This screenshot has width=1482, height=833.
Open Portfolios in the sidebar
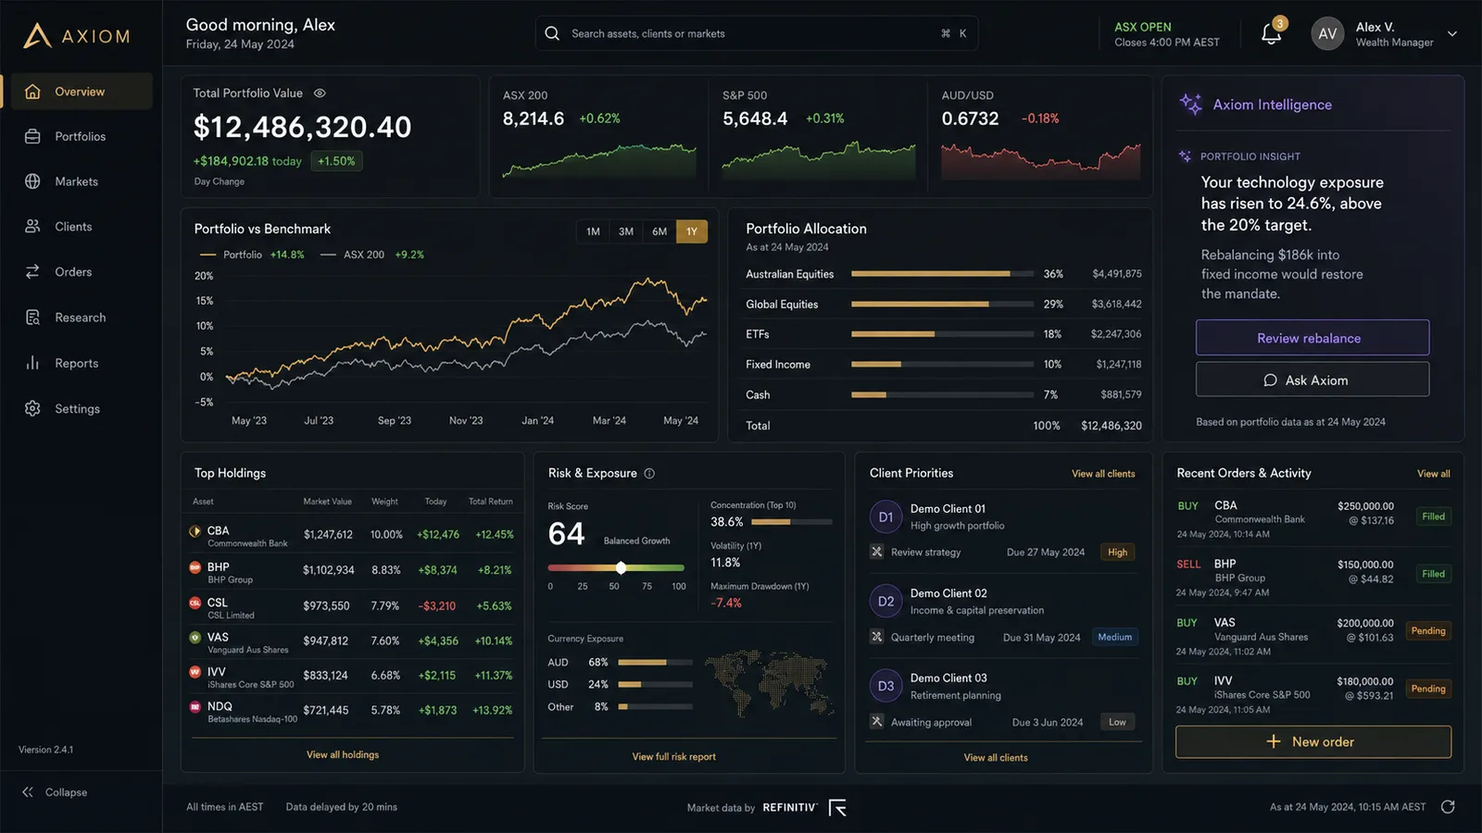coord(82,136)
